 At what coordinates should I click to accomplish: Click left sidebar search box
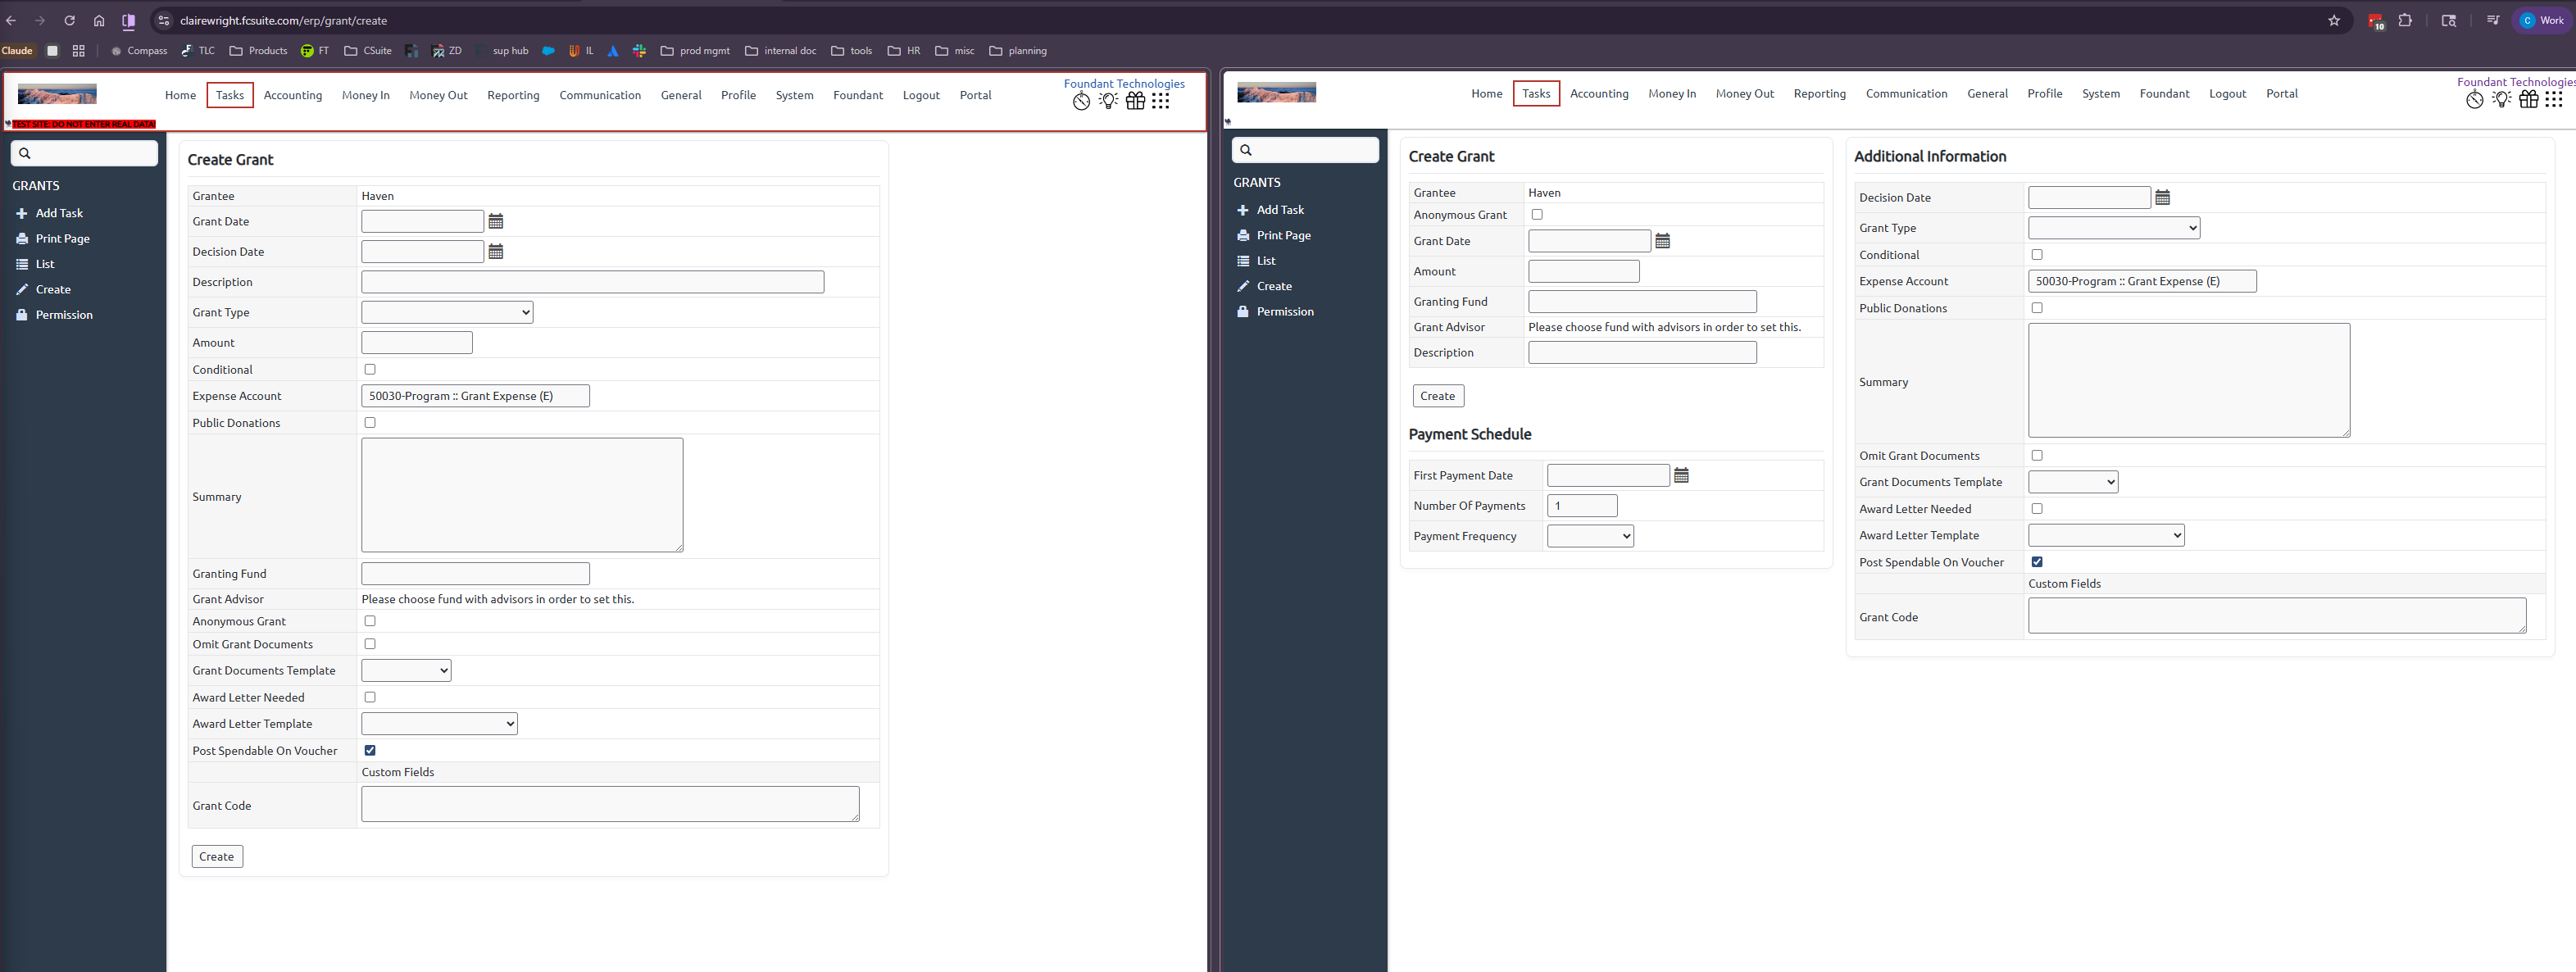pyautogui.click(x=84, y=153)
